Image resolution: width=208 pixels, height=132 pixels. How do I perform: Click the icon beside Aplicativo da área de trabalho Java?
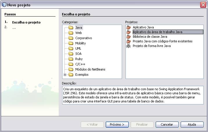128,32
